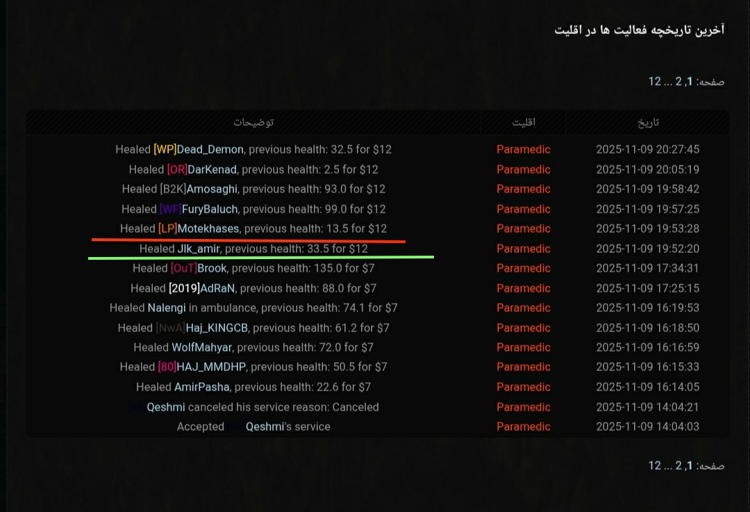This screenshot has height=512, width=750.
Task: Open Paramedic link in AmirPasha row
Action: pos(523,387)
